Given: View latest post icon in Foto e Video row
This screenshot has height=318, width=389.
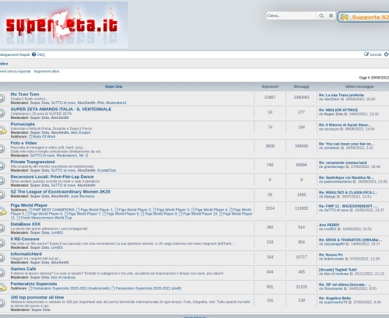Looking at the screenshot, I should tap(342, 148).
